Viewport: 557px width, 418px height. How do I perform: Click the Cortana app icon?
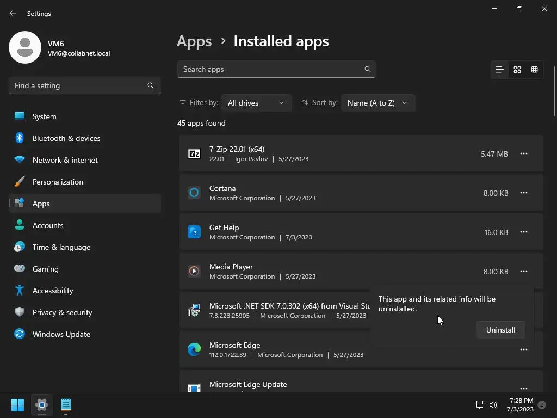(x=194, y=193)
